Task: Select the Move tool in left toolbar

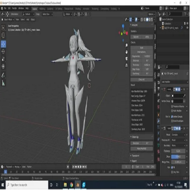Action: pyautogui.click(x=3, y=44)
